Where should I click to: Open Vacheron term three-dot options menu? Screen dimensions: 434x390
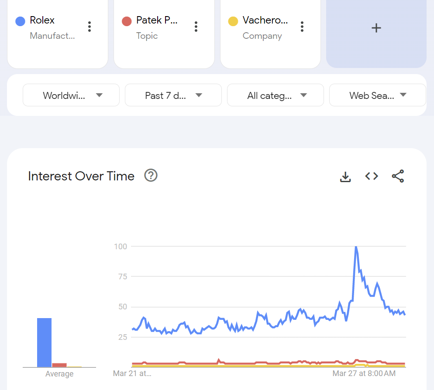coord(302,27)
